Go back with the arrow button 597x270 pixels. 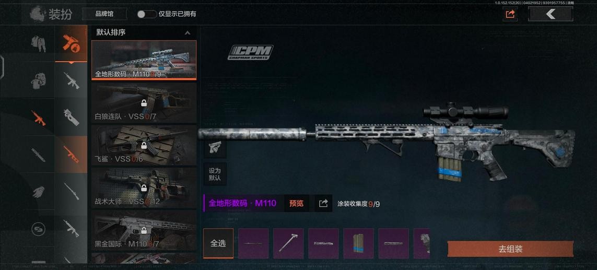tap(550, 14)
